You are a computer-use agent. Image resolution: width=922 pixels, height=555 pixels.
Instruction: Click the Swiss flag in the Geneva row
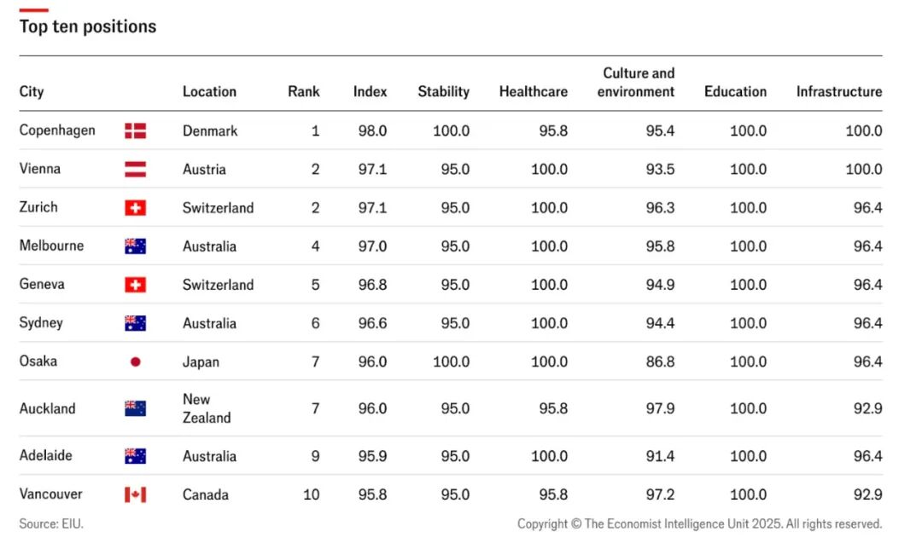coord(135,285)
